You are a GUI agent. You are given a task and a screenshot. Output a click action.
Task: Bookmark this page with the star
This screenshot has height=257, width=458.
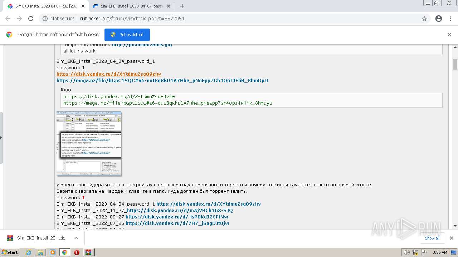click(424, 19)
